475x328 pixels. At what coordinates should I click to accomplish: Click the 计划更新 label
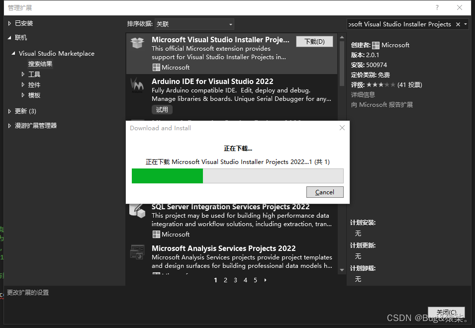[x=363, y=246]
